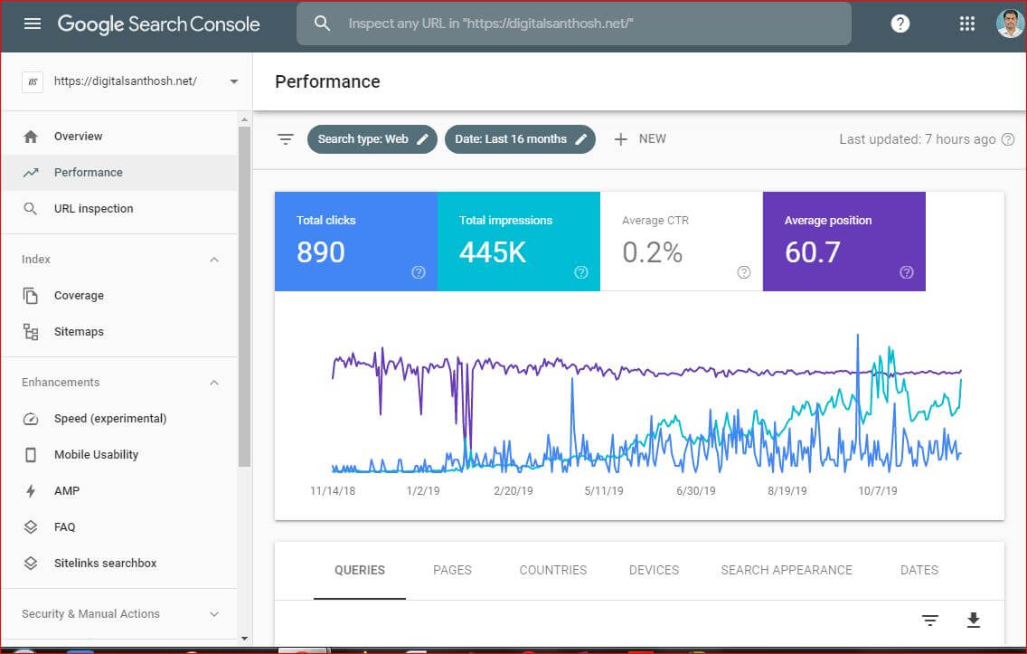Edit the Search type: Web filter
The image size is (1027, 654).
click(372, 139)
